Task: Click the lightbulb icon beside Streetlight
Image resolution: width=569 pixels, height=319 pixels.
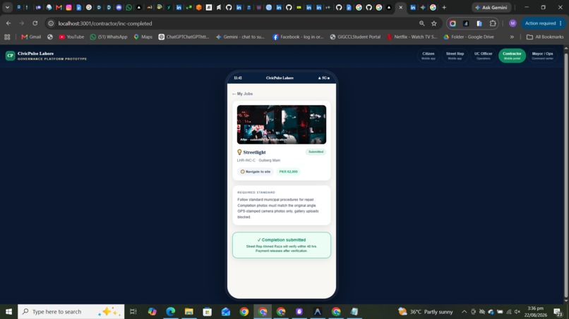Action: pyautogui.click(x=239, y=152)
